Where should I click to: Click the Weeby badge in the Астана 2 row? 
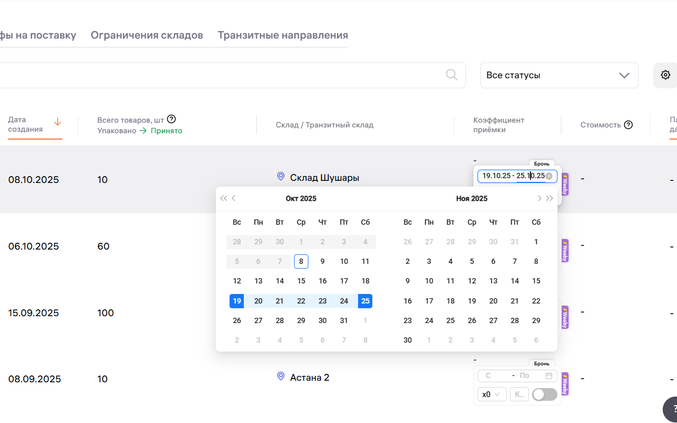point(565,384)
